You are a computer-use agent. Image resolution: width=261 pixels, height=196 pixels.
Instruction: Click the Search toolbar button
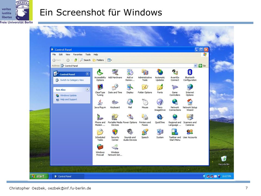click(x=85, y=60)
